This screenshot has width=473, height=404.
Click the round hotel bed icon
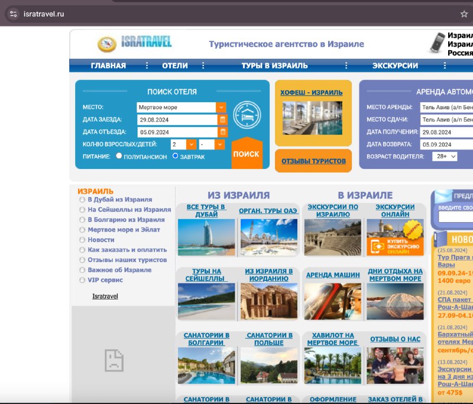coord(247,115)
